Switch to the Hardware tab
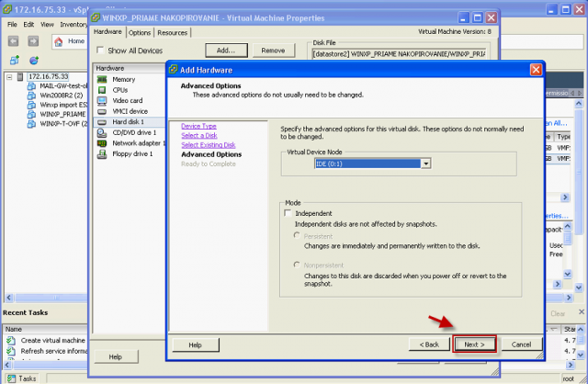Screen dimensions: 588x384 107,32
